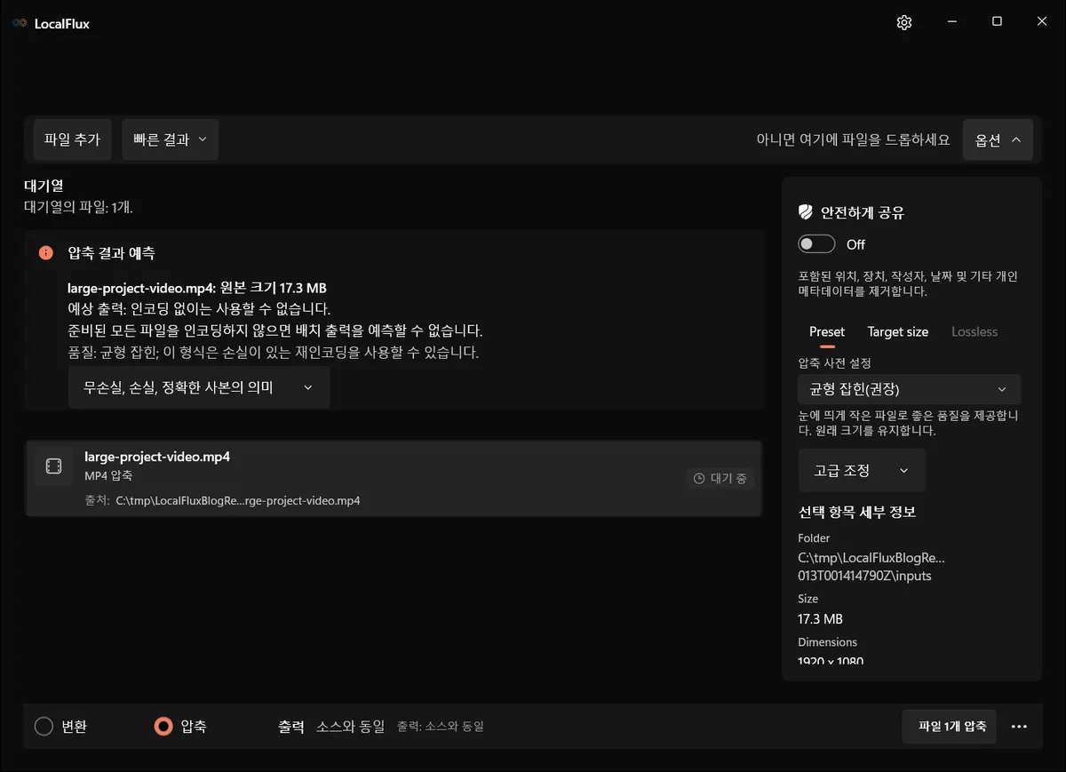Close the LocalFlux window
This screenshot has width=1066, height=772.
1042,22
